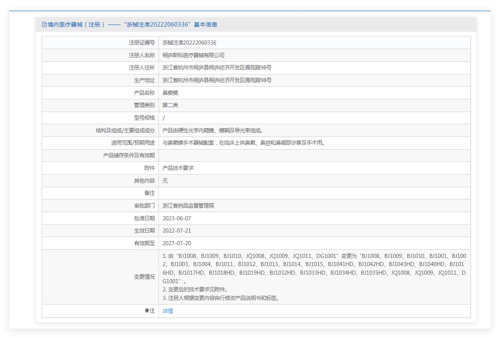Open the 详情 link
500x338 pixels.
click(167, 311)
